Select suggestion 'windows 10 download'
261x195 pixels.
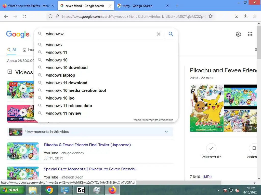coord(106,68)
